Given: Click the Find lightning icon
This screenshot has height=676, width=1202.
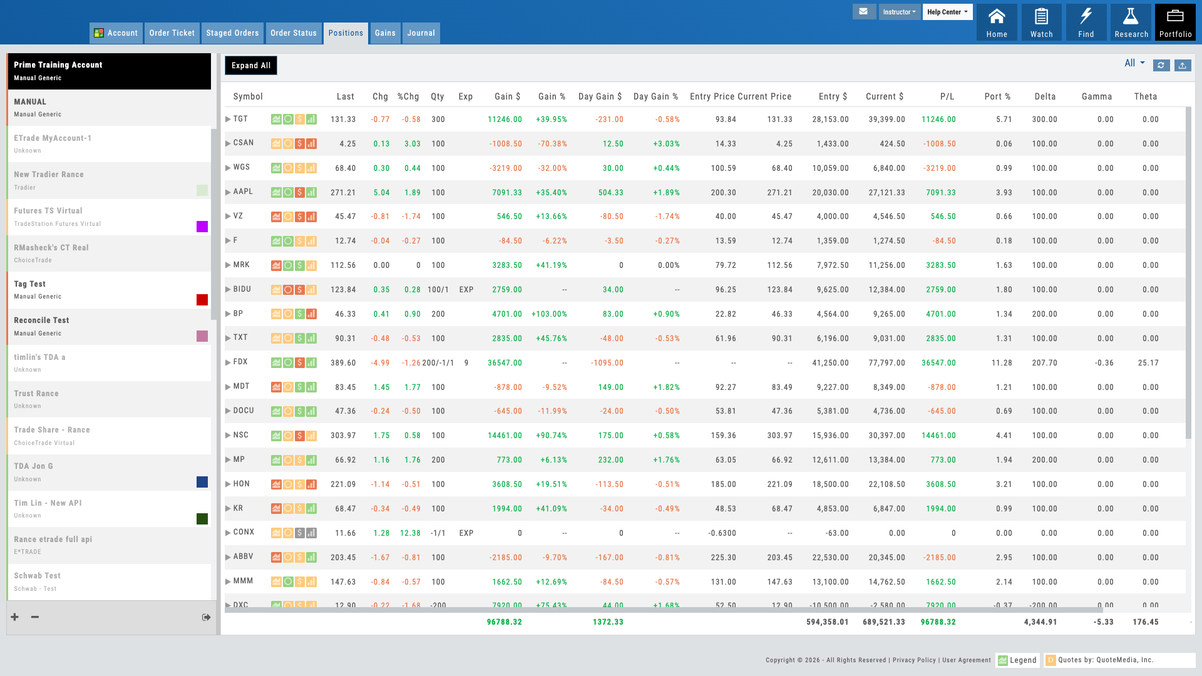Looking at the screenshot, I should (x=1086, y=22).
